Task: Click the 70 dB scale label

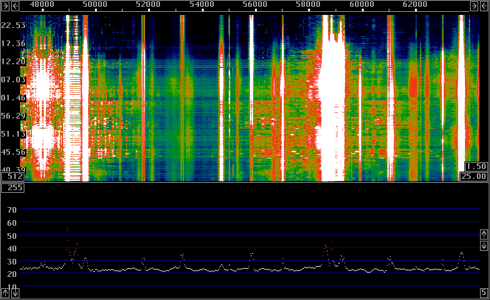Action: (12, 210)
